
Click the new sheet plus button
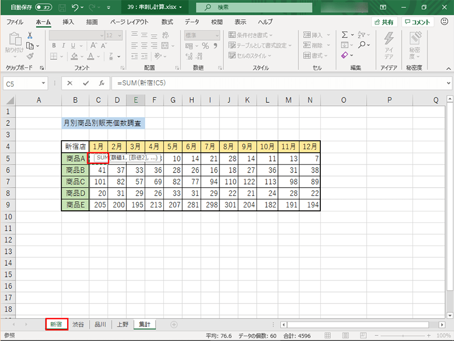point(174,324)
